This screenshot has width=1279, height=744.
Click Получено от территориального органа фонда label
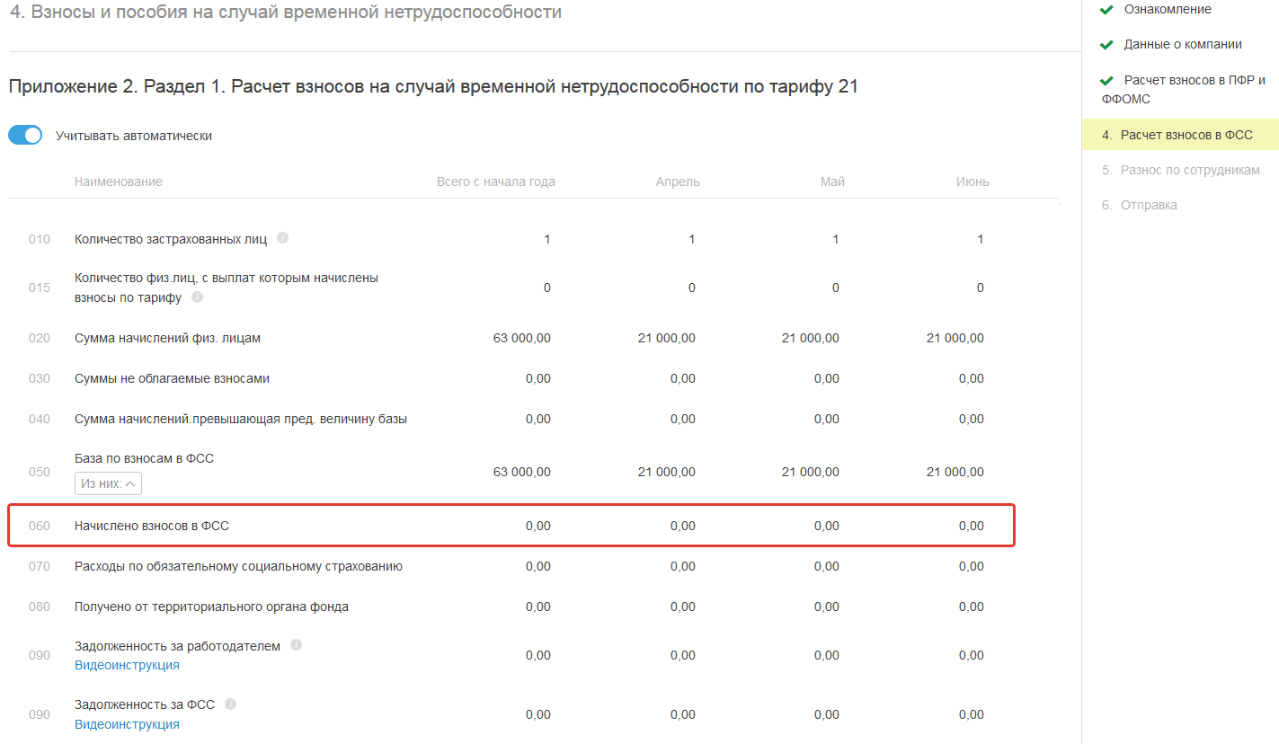[x=211, y=607]
